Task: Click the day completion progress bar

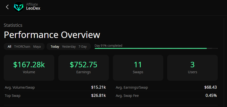Action: pos(156,48)
